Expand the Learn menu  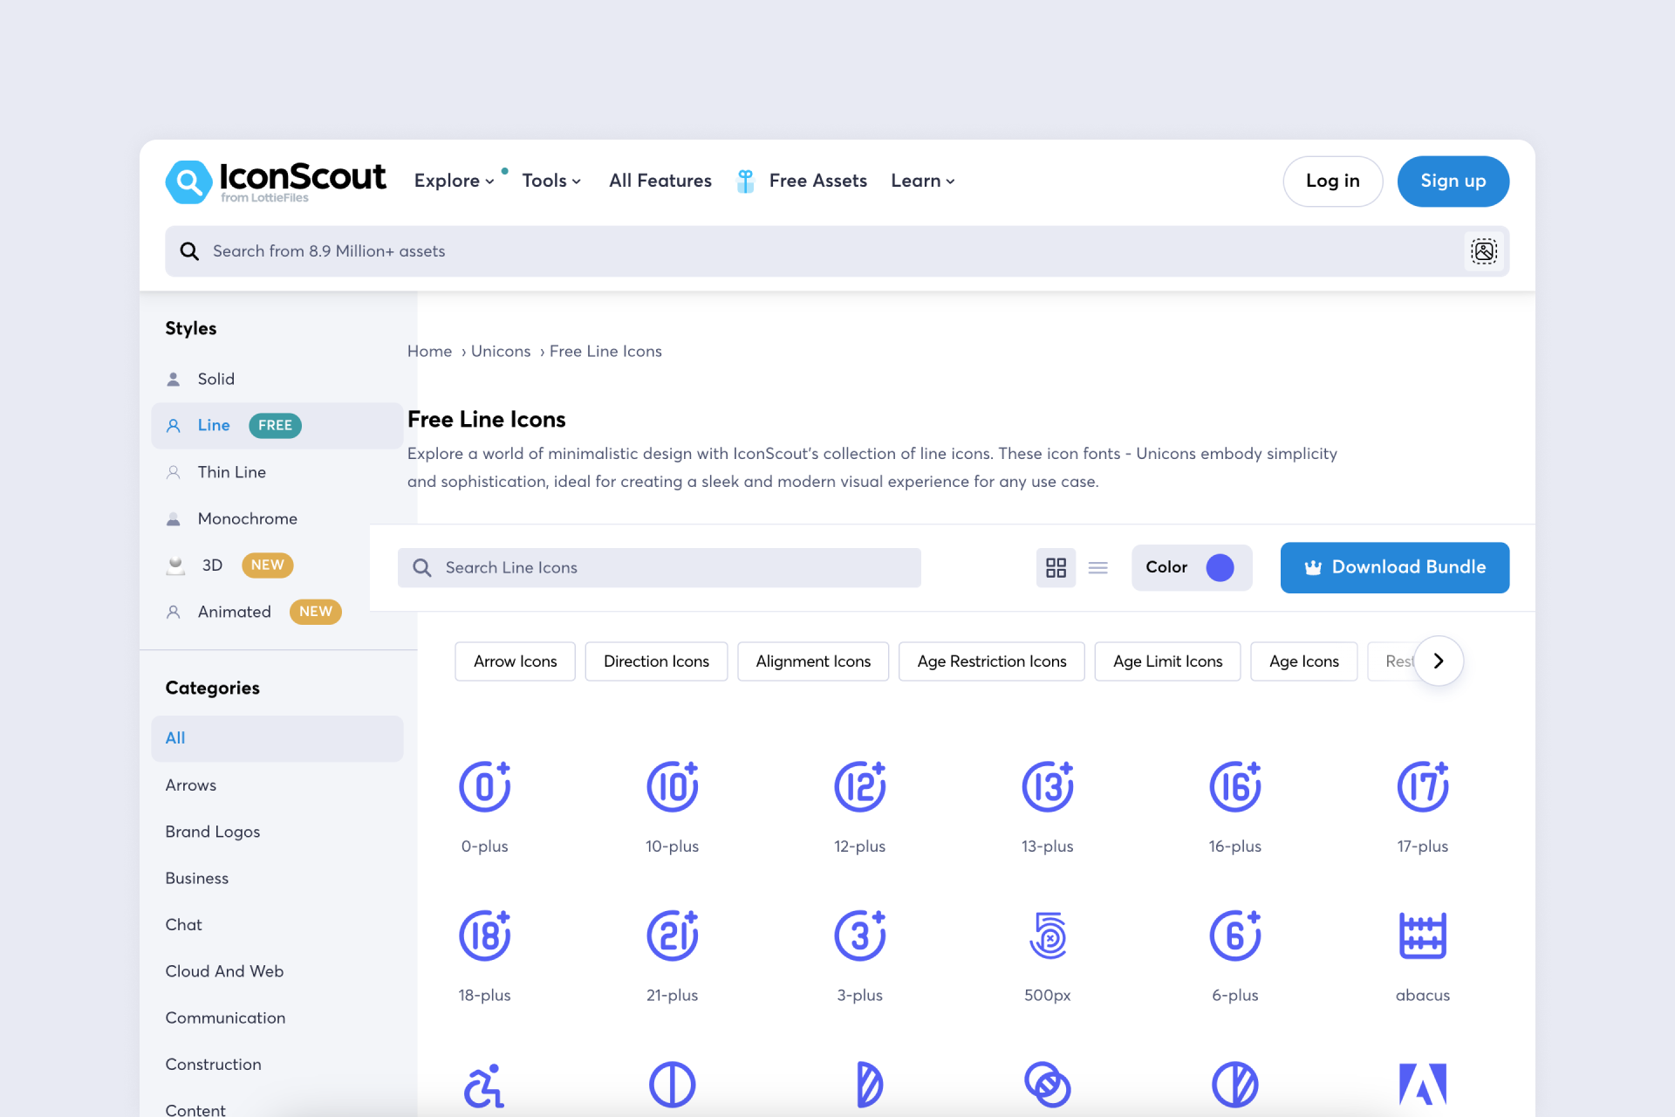click(922, 181)
